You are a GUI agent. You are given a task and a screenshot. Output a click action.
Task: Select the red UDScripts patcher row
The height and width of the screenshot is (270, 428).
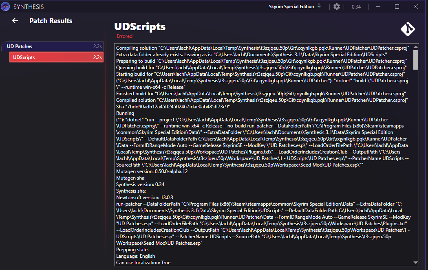(x=57, y=57)
